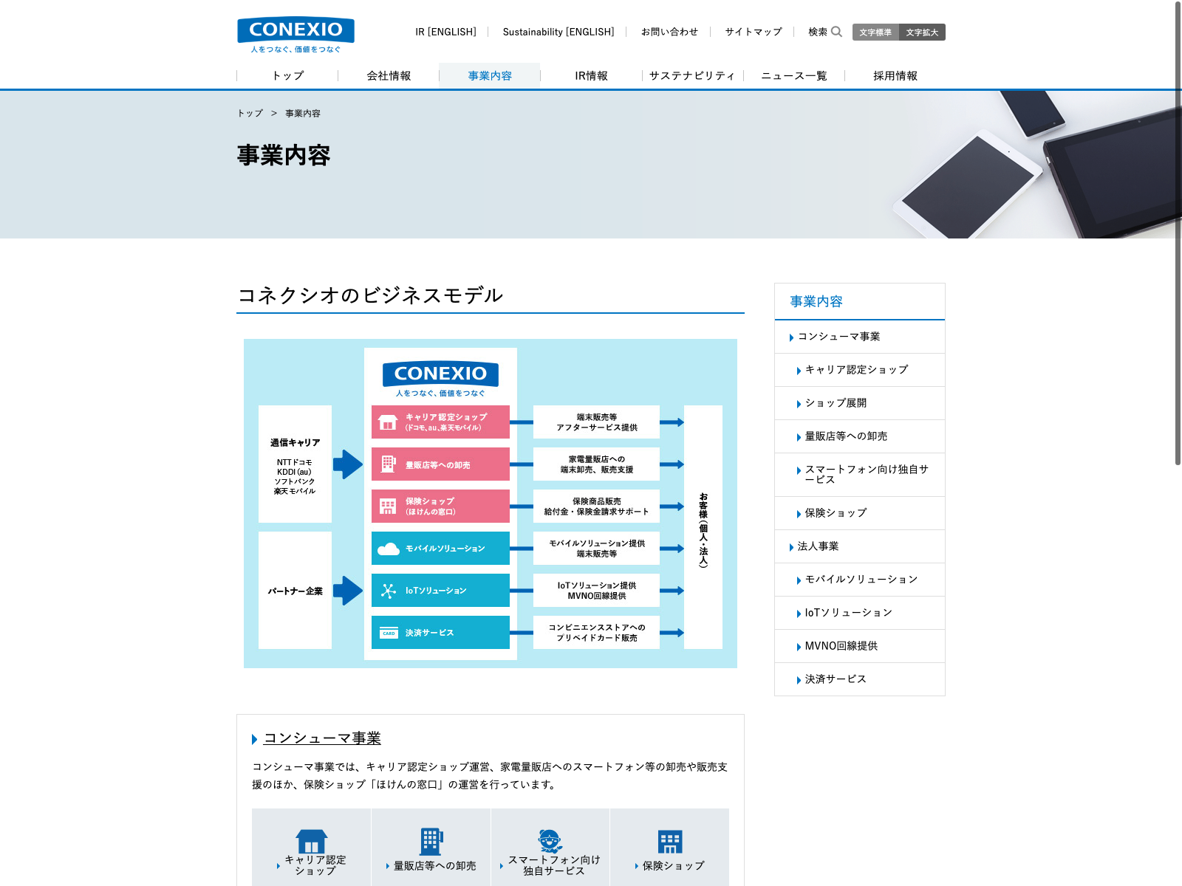Click the コンシューマ事業 section heading link
Image resolution: width=1182 pixels, height=886 pixels.
pos(322,738)
